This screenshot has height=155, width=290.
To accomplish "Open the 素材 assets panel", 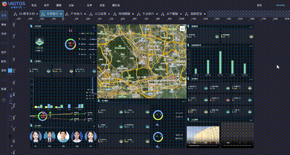I will click(x=4, y=71).
